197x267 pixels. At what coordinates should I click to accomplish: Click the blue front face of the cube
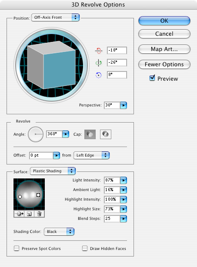[60, 69]
